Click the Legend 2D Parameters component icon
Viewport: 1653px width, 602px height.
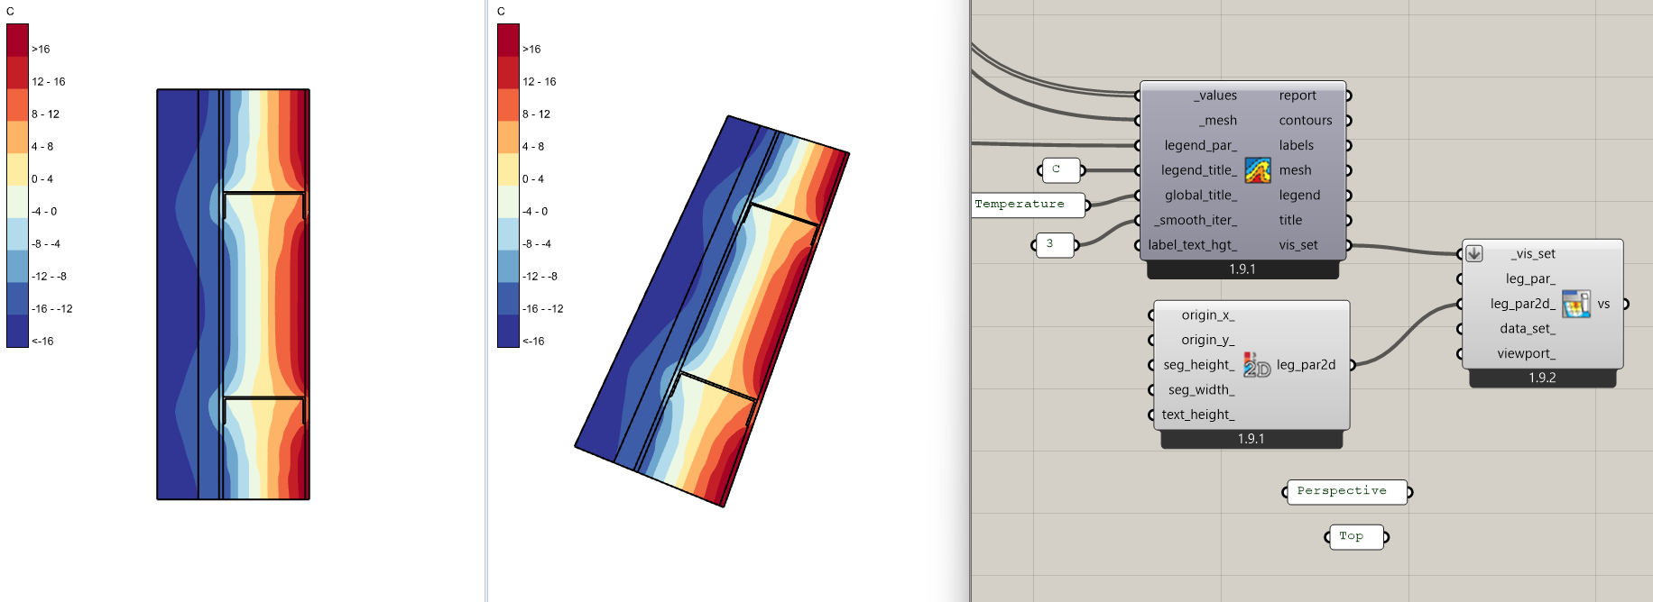point(1256,365)
